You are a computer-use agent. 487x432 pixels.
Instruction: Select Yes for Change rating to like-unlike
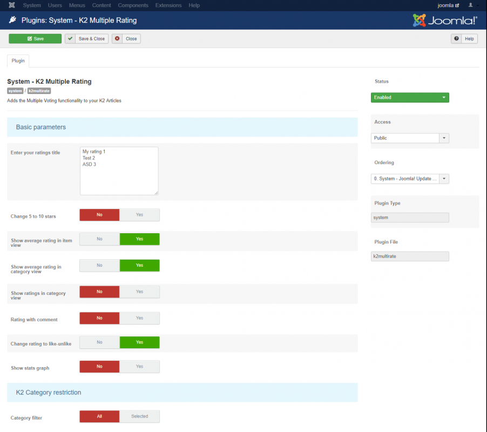coord(139,342)
